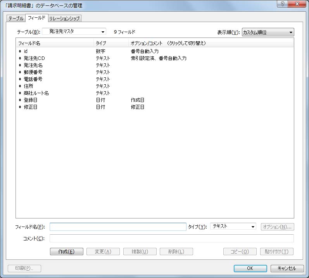Click the 日付 type of 登録日
This screenshot has height=278, width=309.
click(100, 100)
